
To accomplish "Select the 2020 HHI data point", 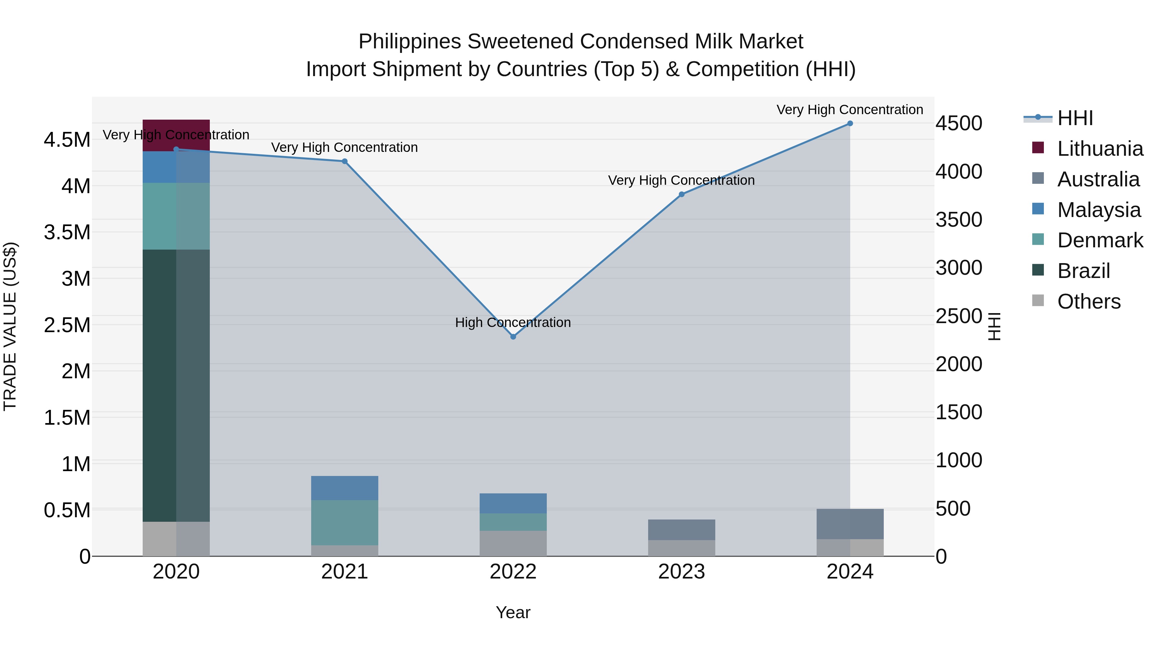I will tap(176, 149).
